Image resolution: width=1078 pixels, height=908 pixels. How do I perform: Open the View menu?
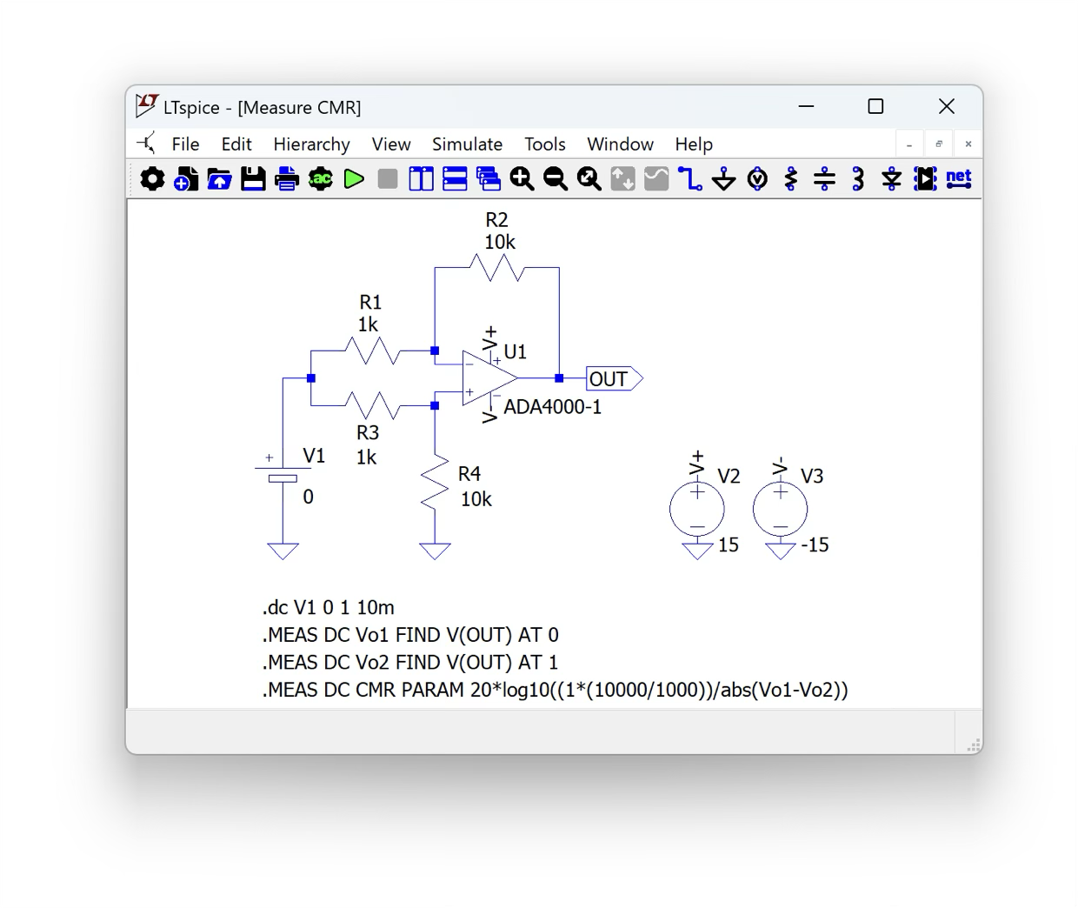point(391,144)
